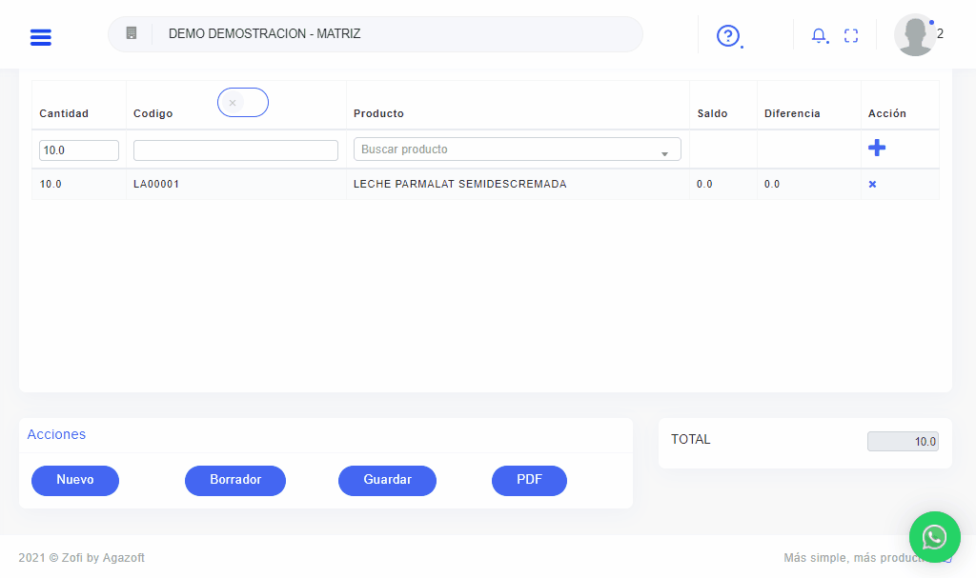Click the LA00001 product code cell
Screen dimensions: 976x578
click(x=157, y=185)
